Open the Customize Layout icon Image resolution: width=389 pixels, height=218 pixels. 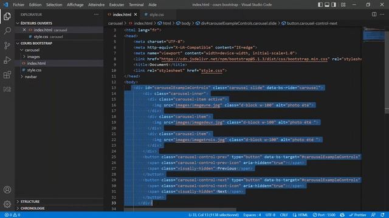pyautogui.click(x=343, y=4)
